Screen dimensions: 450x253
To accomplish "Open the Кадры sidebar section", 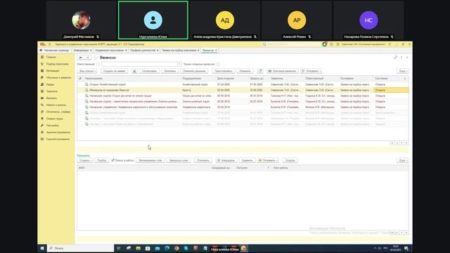I will 50,84.
